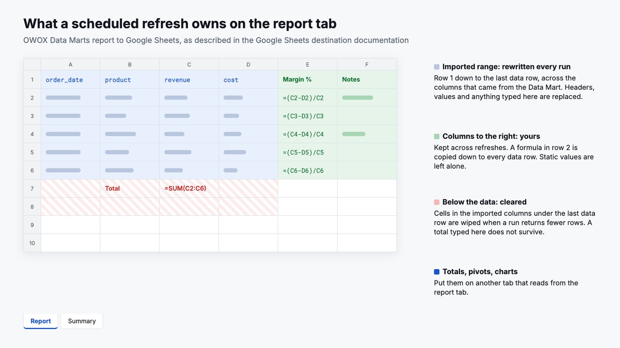Image resolution: width=620 pixels, height=348 pixels.
Task: Click the dark blue Totals, pivots, charts swatch
Action: (x=437, y=272)
